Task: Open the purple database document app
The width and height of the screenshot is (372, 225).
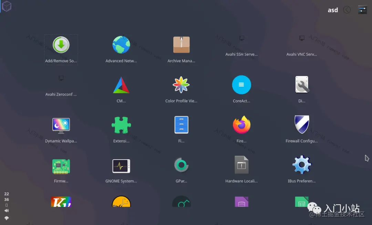Action: (241, 202)
